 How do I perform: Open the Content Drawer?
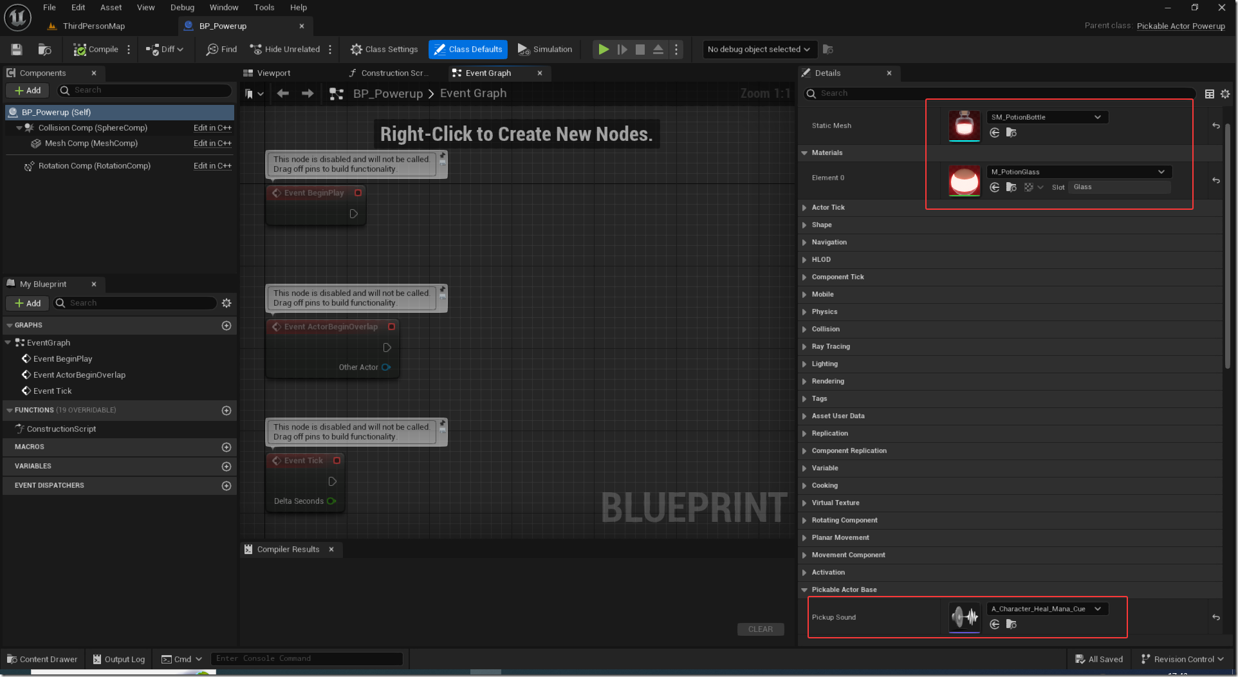pos(42,659)
